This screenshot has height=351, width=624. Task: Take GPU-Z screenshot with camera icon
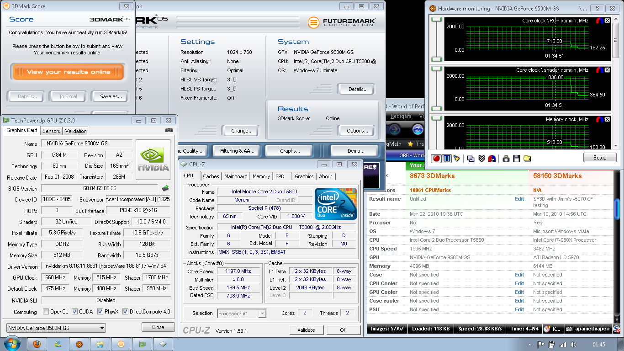[169, 130]
